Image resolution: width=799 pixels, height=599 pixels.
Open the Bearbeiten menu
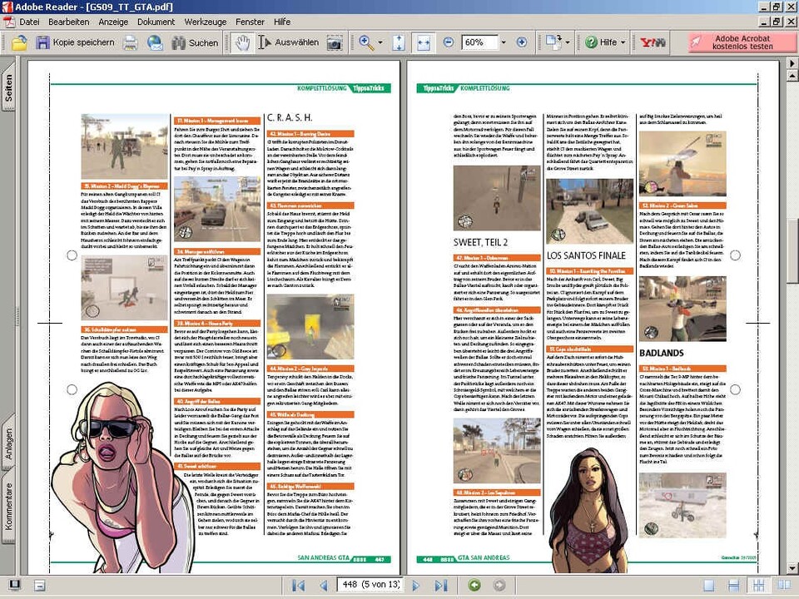tap(69, 22)
